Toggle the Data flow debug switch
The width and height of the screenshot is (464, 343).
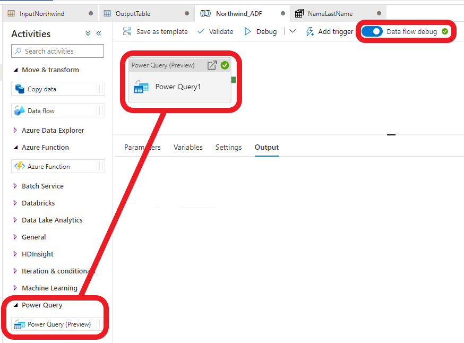[x=372, y=31]
